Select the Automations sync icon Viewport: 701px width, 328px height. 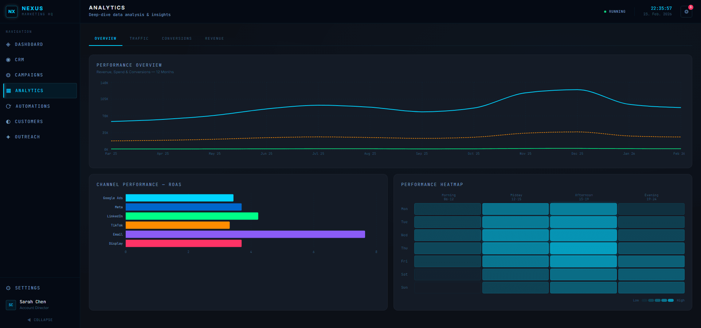8,106
